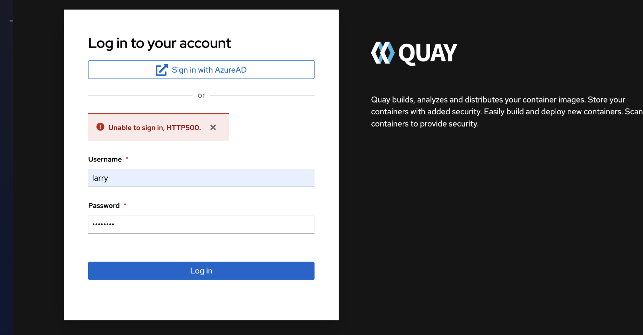
Task: Click the "or" divider text
Action: (201, 95)
